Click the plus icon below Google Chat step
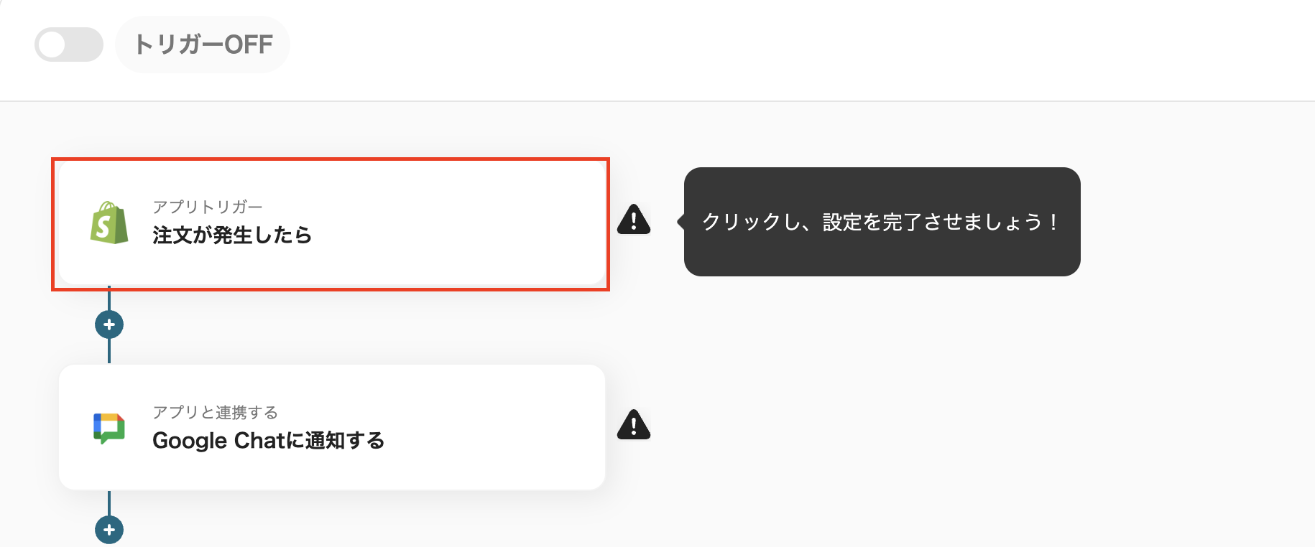 pos(109,530)
